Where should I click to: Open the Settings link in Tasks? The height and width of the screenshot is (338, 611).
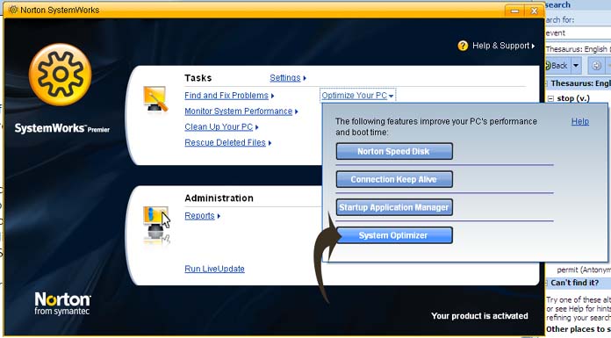(288, 77)
